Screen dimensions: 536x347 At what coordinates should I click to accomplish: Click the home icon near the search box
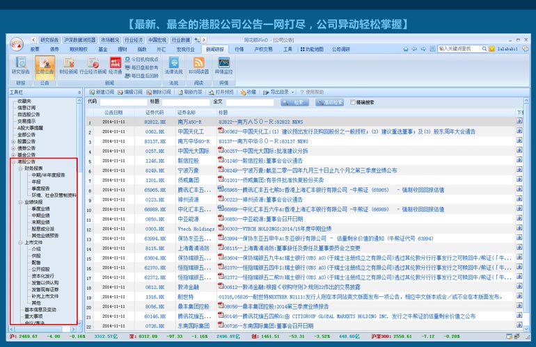[406, 49]
